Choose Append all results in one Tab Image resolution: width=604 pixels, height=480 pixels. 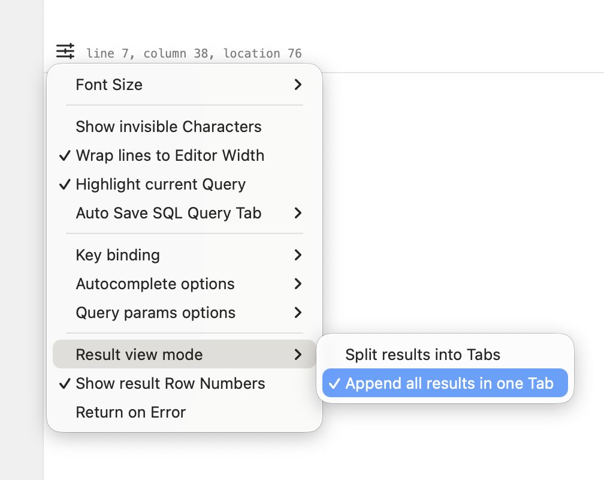(445, 383)
